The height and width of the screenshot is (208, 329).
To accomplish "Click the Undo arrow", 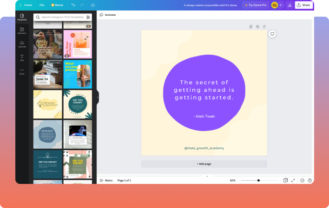I will click(x=73, y=5).
